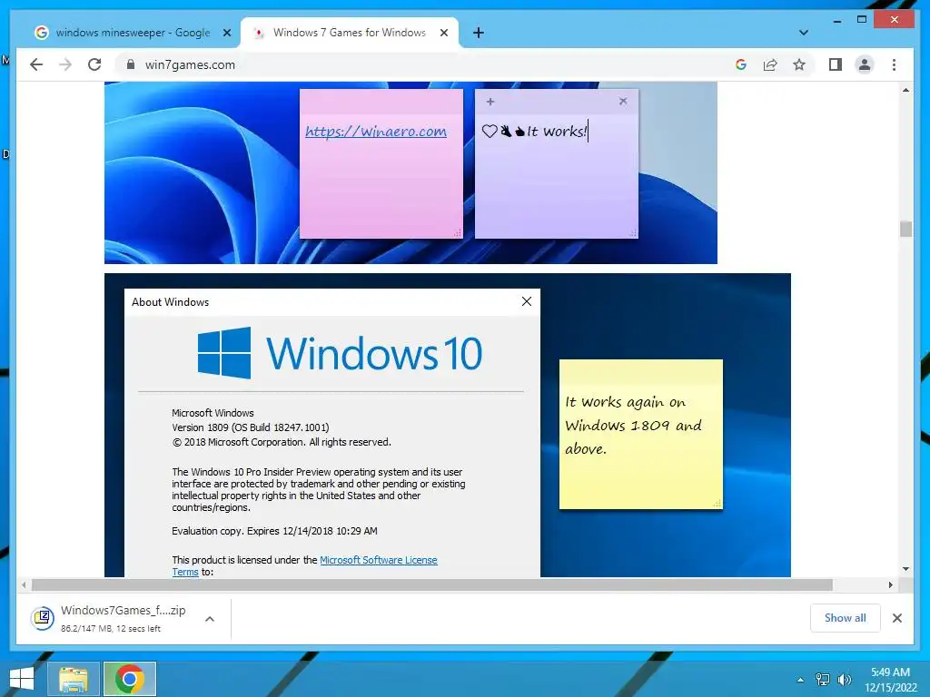The height and width of the screenshot is (697, 930).
Task: Open a new browser tab
Action: tap(479, 33)
